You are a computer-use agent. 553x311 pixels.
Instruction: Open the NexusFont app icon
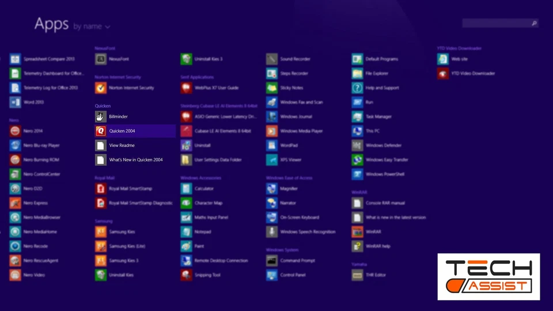(x=100, y=59)
